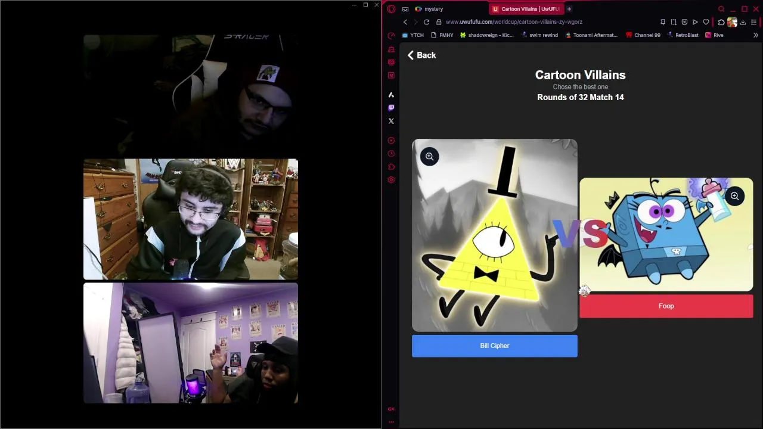Show more bookmarks with double chevron
This screenshot has height=429, width=763.
(x=755, y=35)
